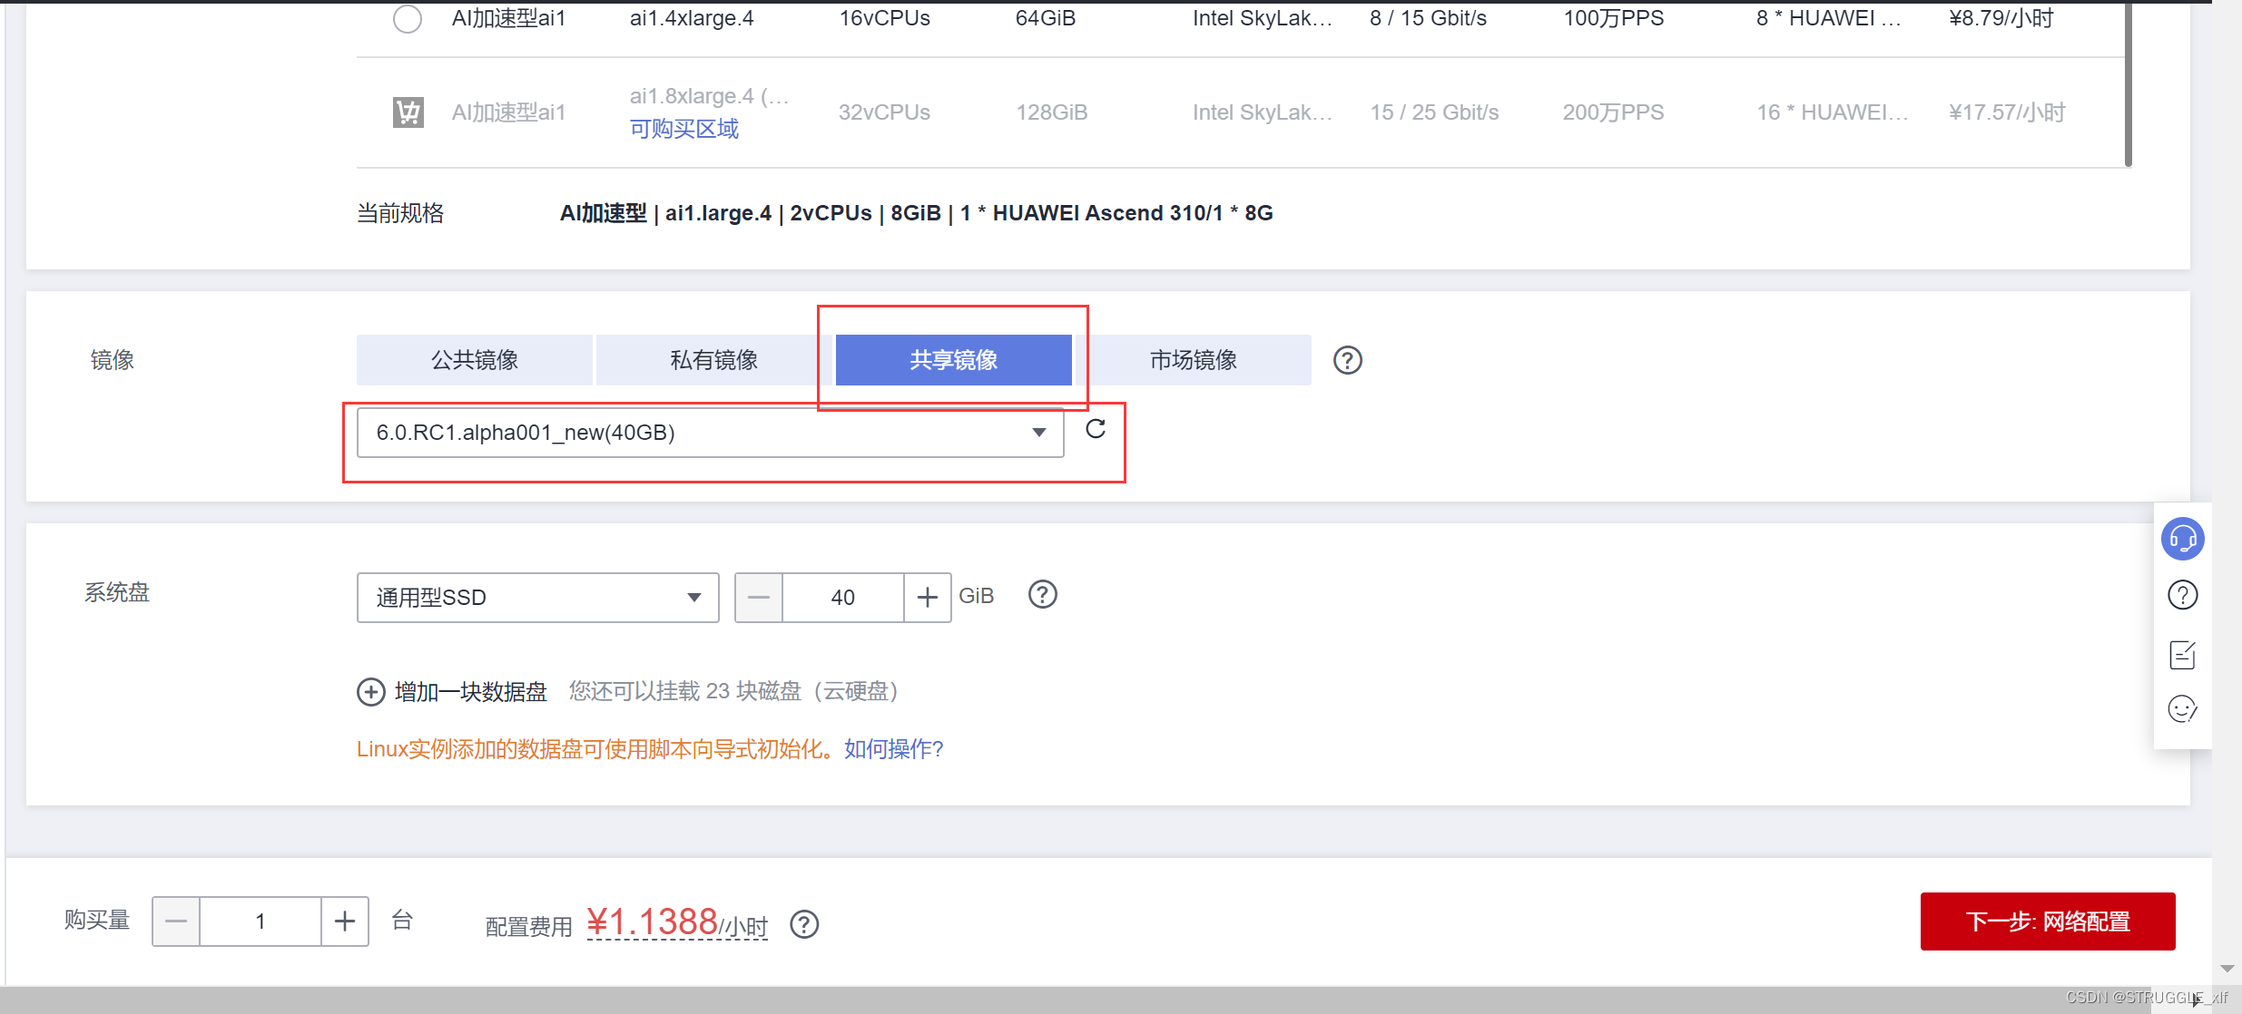Open the 如何操作? link
This screenshot has width=2242, height=1014.
click(893, 749)
